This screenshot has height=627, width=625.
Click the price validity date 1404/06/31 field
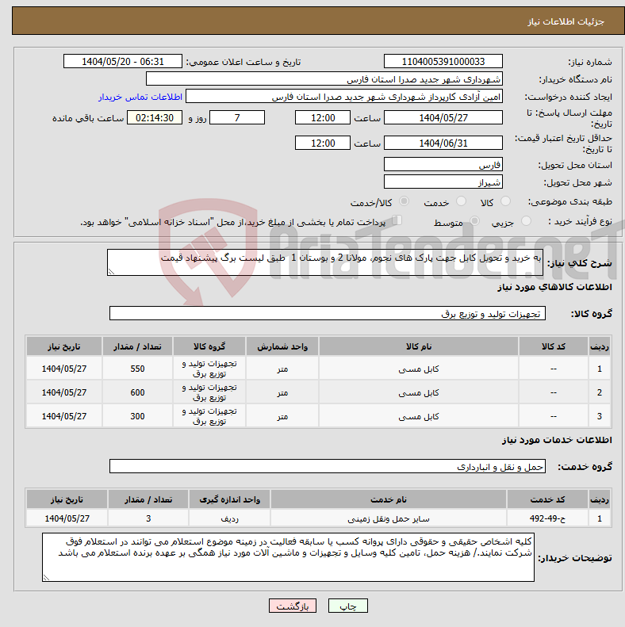pyautogui.click(x=443, y=143)
